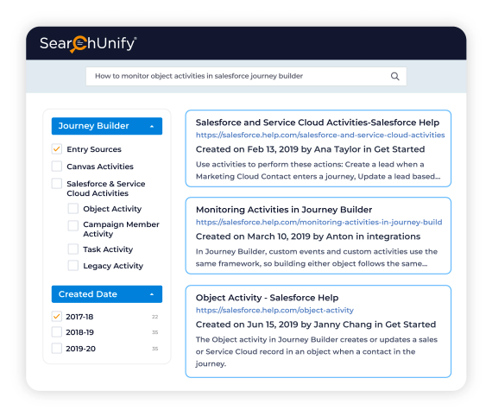Collapse the Created Date filter arrow
492x416 pixels.
[x=152, y=294]
